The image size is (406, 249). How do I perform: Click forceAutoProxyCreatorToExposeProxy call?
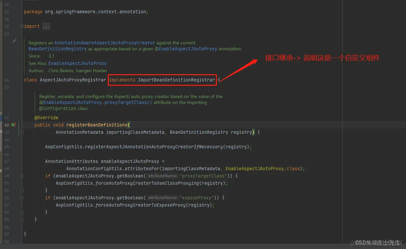pyautogui.click(x=141, y=205)
